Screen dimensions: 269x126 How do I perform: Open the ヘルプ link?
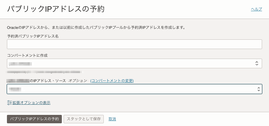click(x=256, y=9)
